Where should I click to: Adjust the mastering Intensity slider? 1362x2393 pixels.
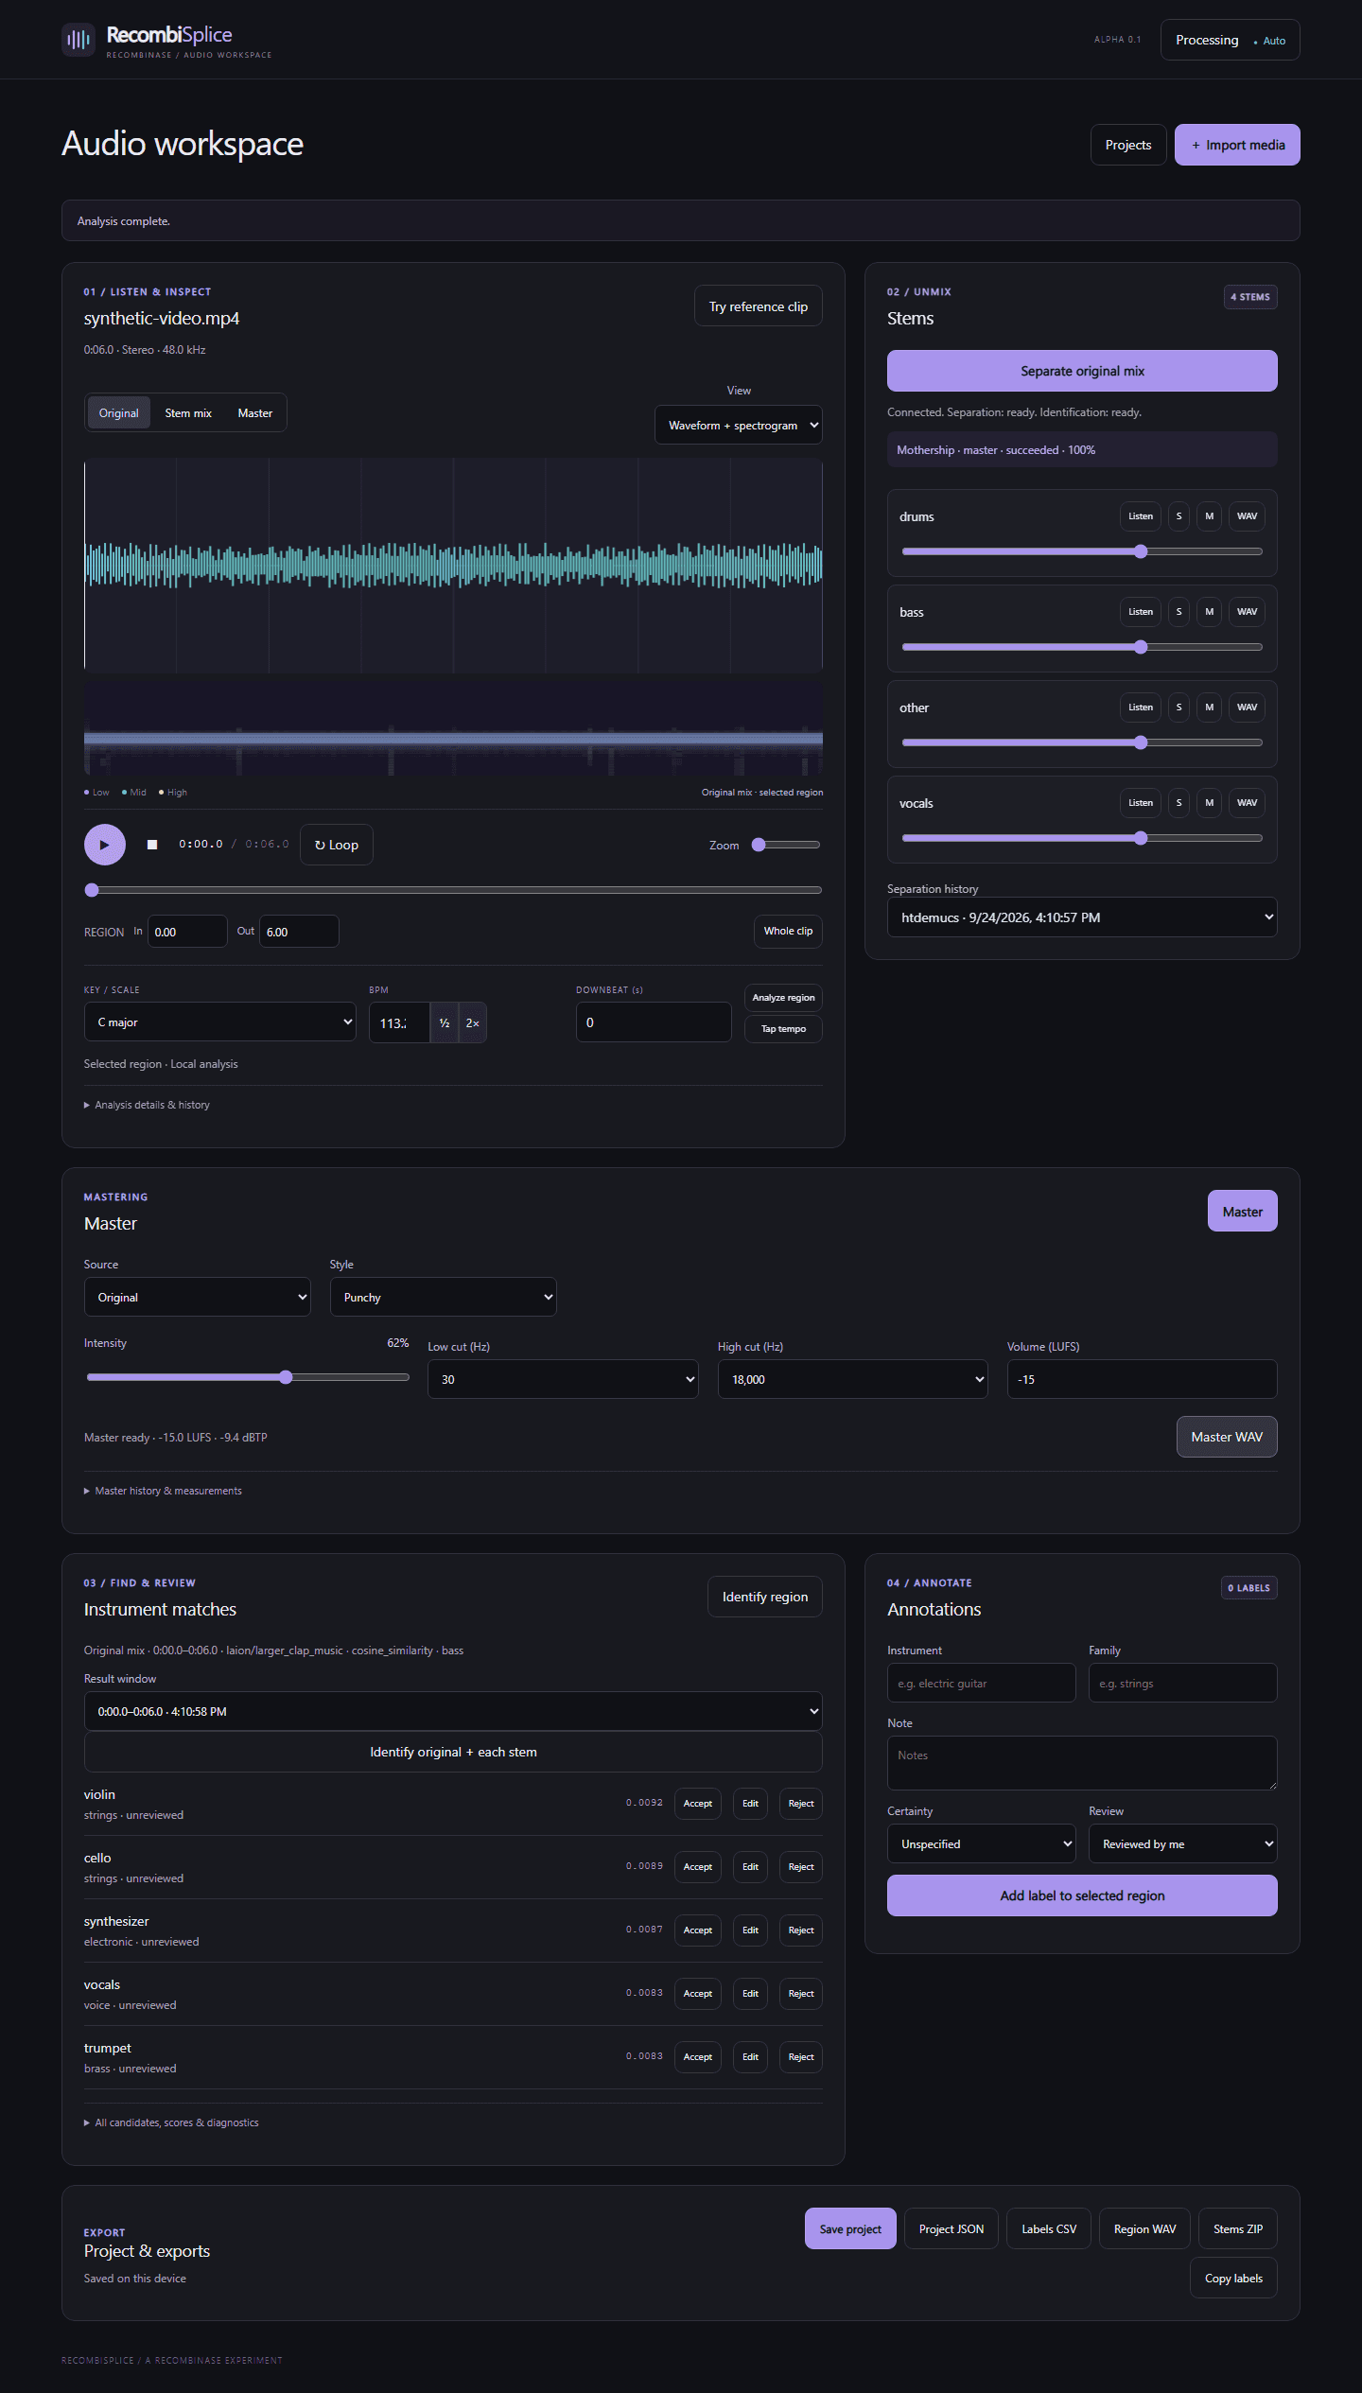pos(248,1377)
